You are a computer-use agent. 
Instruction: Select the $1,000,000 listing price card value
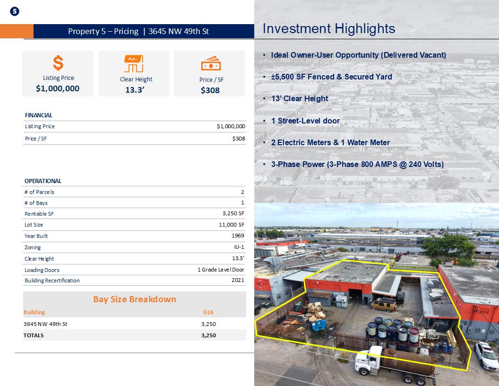(x=58, y=88)
